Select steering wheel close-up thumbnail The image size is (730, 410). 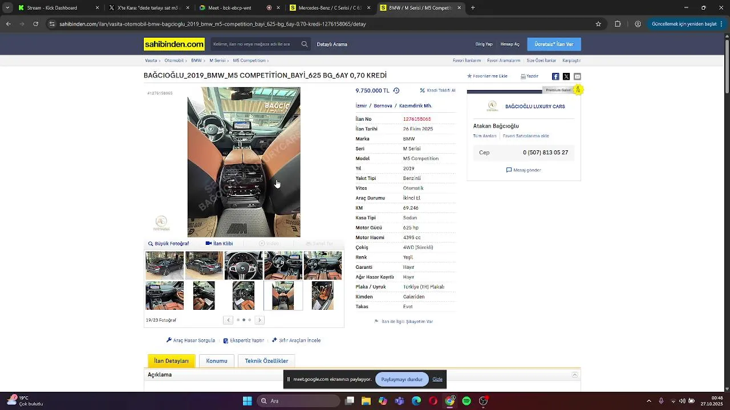coord(244,265)
